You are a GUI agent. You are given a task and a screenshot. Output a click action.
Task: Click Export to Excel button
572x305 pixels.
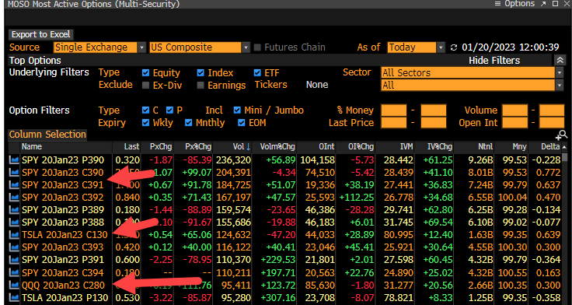(40, 35)
